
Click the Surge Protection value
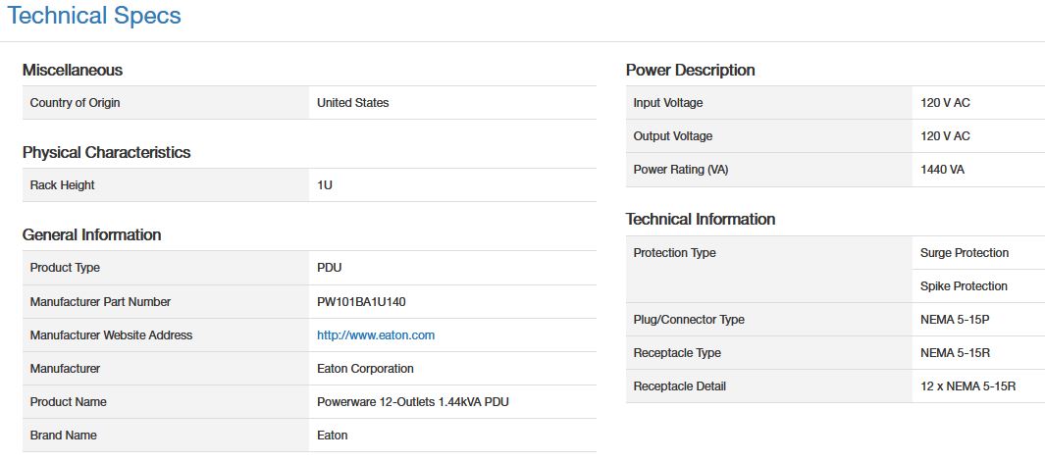pyautogui.click(x=964, y=253)
